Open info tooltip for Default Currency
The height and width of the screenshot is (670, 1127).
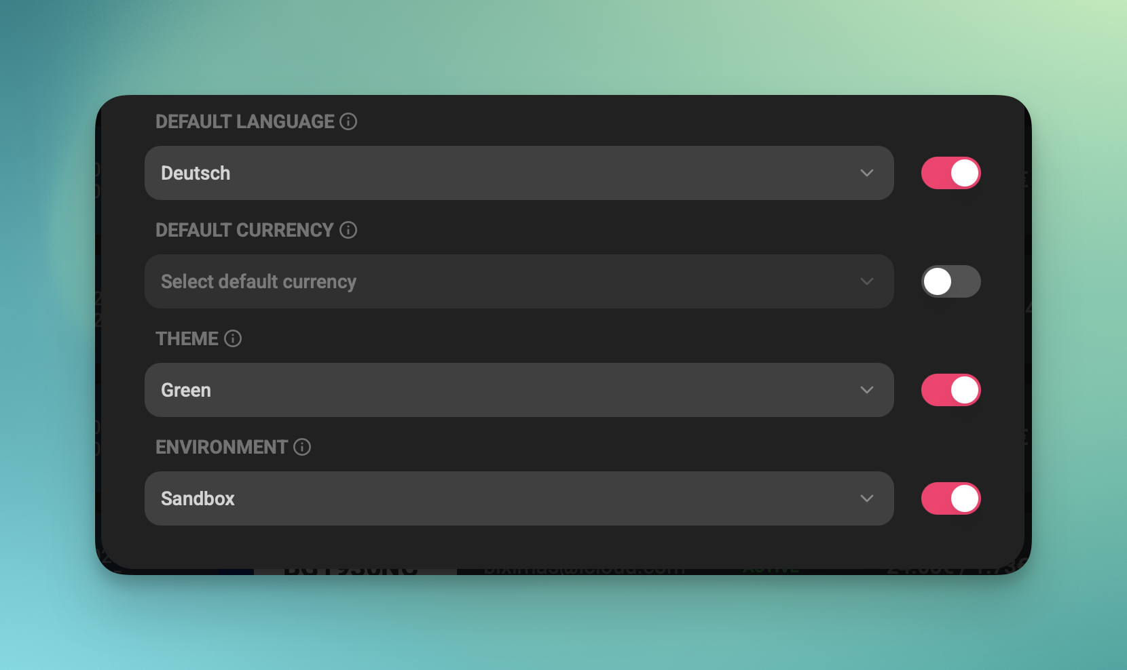[x=348, y=230]
